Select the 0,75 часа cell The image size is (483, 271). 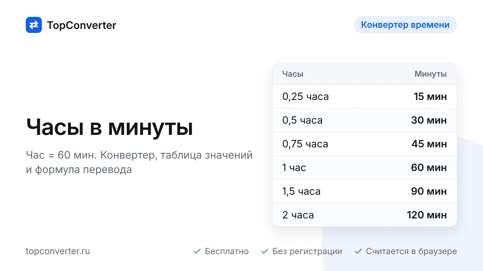pyautogui.click(x=305, y=144)
